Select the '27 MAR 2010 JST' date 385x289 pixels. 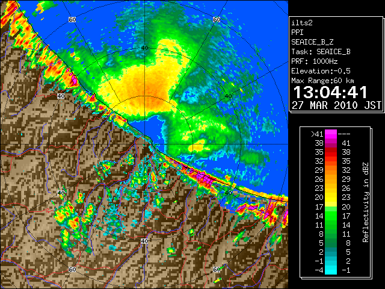point(337,105)
